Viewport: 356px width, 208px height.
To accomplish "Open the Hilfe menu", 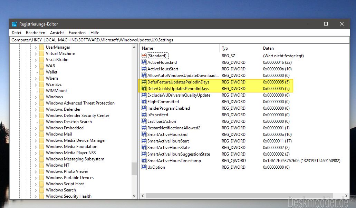I will (95, 33).
